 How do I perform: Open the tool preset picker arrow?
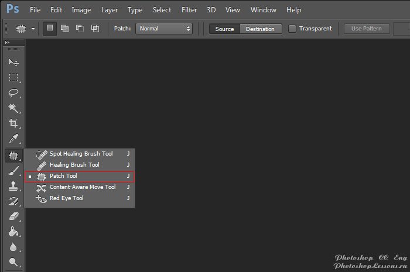tap(33, 29)
